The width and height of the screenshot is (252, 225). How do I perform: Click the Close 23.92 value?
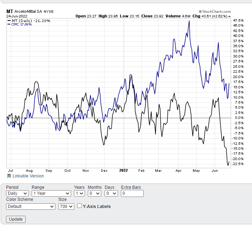click(152, 16)
